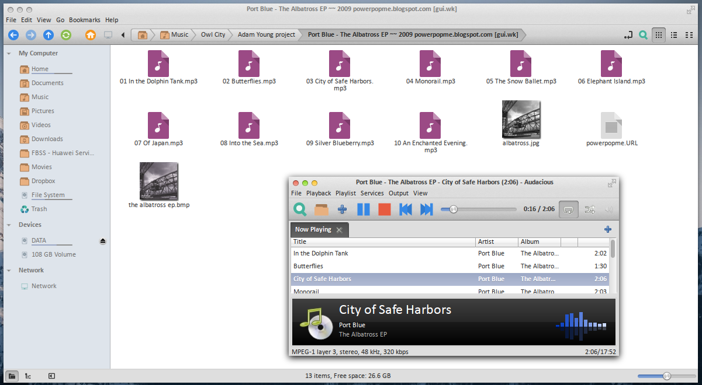Eject the DATA device

click(x=103, y=241)
